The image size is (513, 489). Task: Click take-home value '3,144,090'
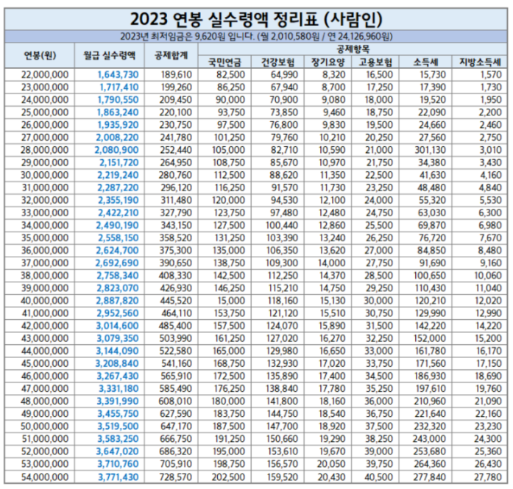(x=117, y=351)
